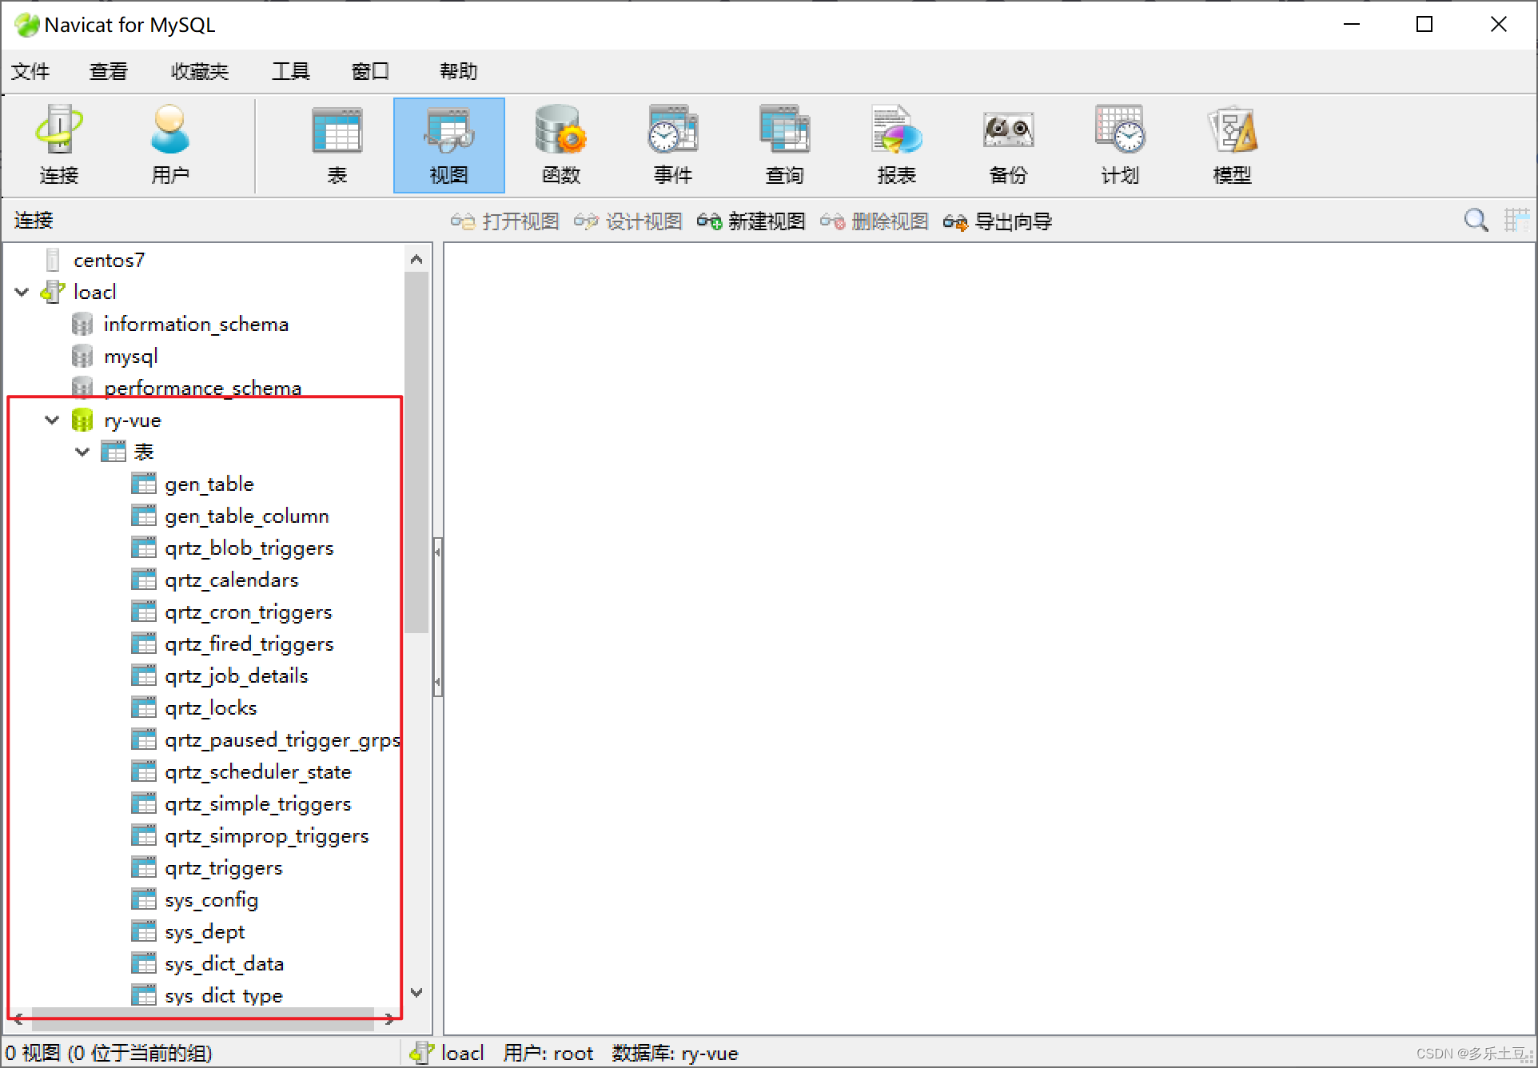Click 新建视图 (New View) button
The image size is (1538, 1068).
click(x=751, y=221)
